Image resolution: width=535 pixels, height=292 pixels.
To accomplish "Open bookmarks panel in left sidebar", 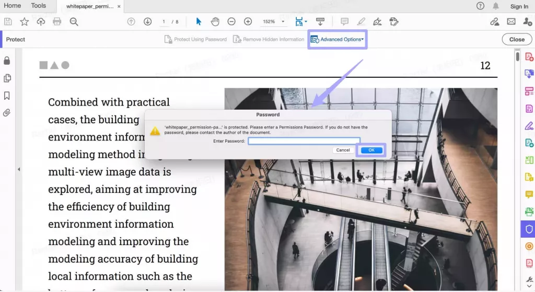I will tap(7, 96).
